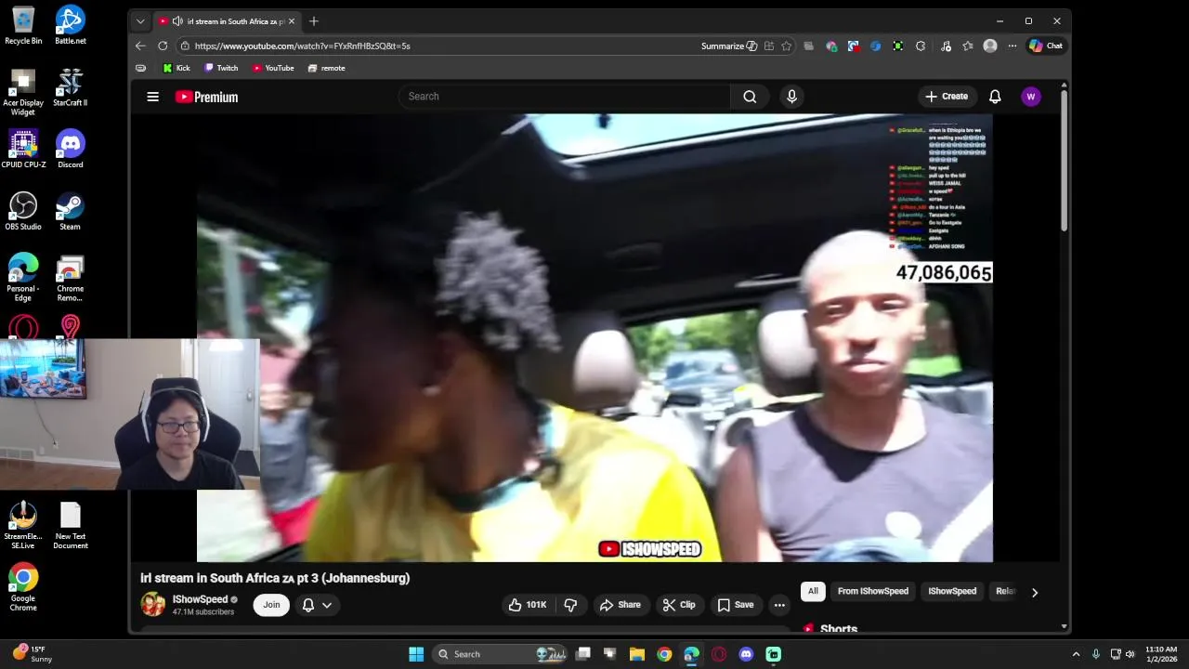Open the tab search dropdown in Edge

[x=140, y=20]
